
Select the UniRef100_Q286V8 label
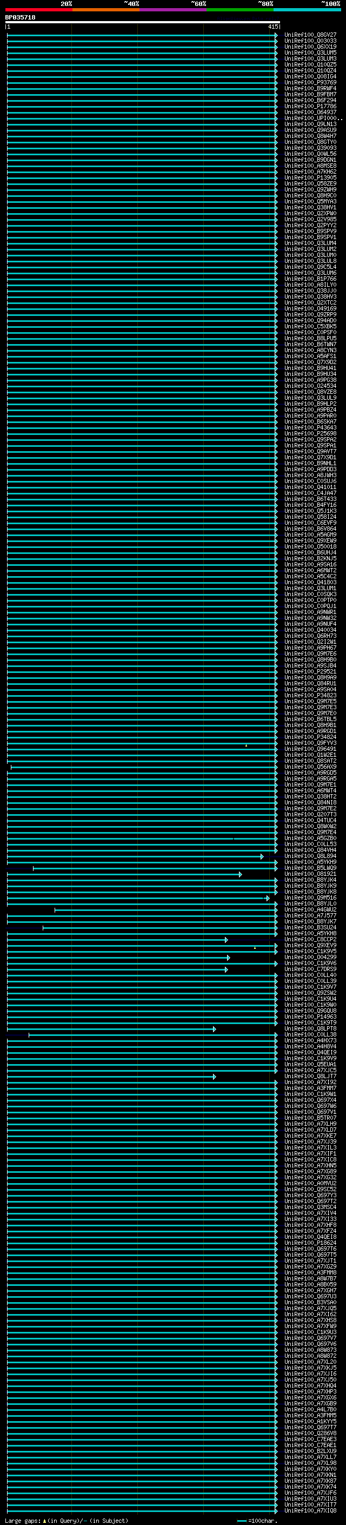(x=310, y=1434)
